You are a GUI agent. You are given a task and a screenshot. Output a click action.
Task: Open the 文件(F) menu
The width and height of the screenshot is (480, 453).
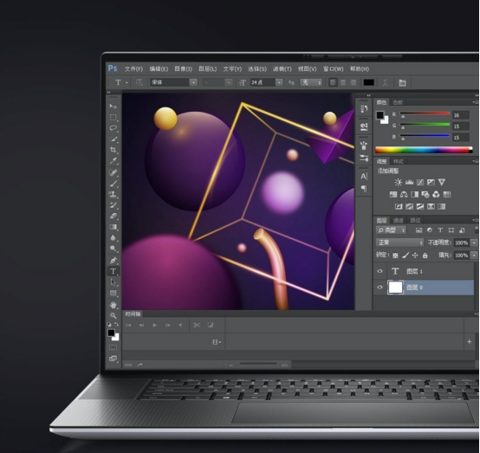[133, 69]
